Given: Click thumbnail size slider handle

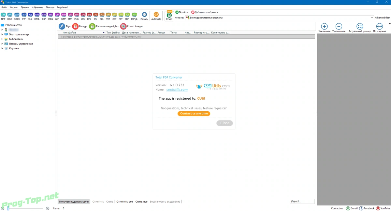Looking at the screenshot, I should (x=8, y=208).
